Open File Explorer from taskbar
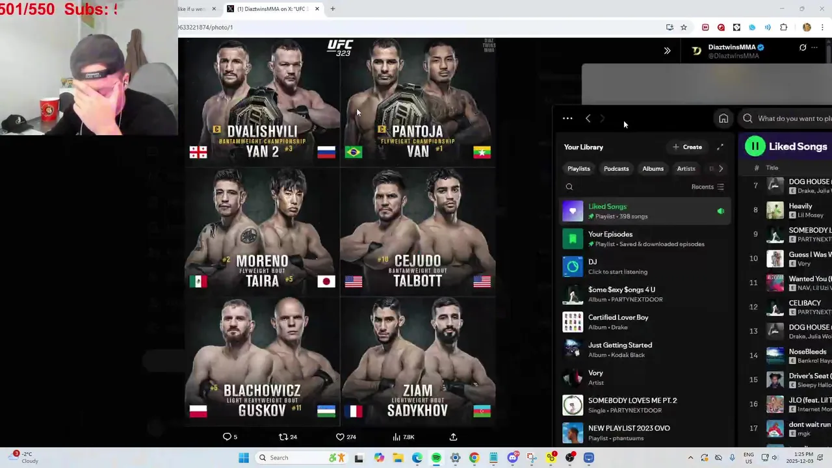This screenshot has height=468, width=832. click(398, 458)
